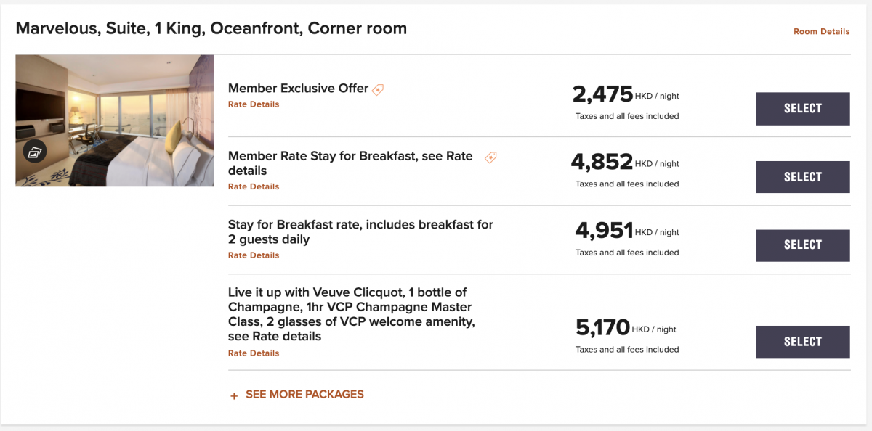872x431 pixels.
Task: View Rate Details under Member Rate Stay for Breakfast
Action: (x=254, y=187)
